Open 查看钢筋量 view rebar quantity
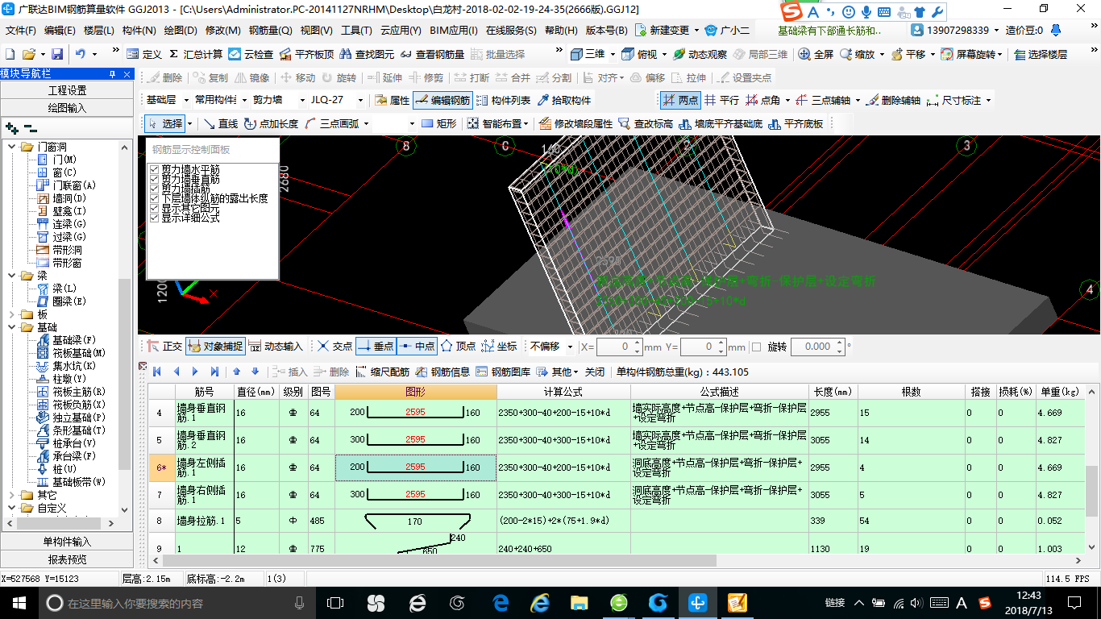Image resolution: width=1101 pixels, height=619 pixels. click(432, 54)
